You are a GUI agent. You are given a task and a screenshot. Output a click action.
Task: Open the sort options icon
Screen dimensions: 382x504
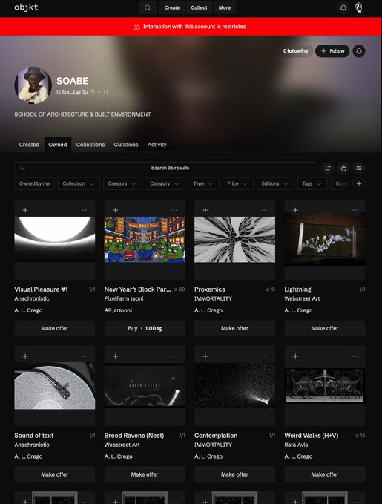click(328, 168)
